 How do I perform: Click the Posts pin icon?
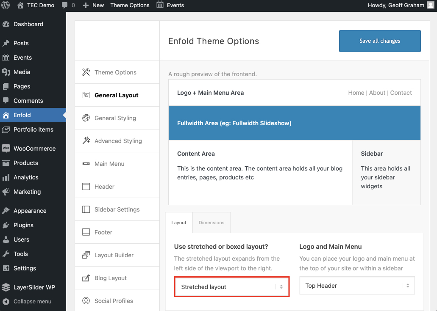pyautogui.click(x=6, y=43)
